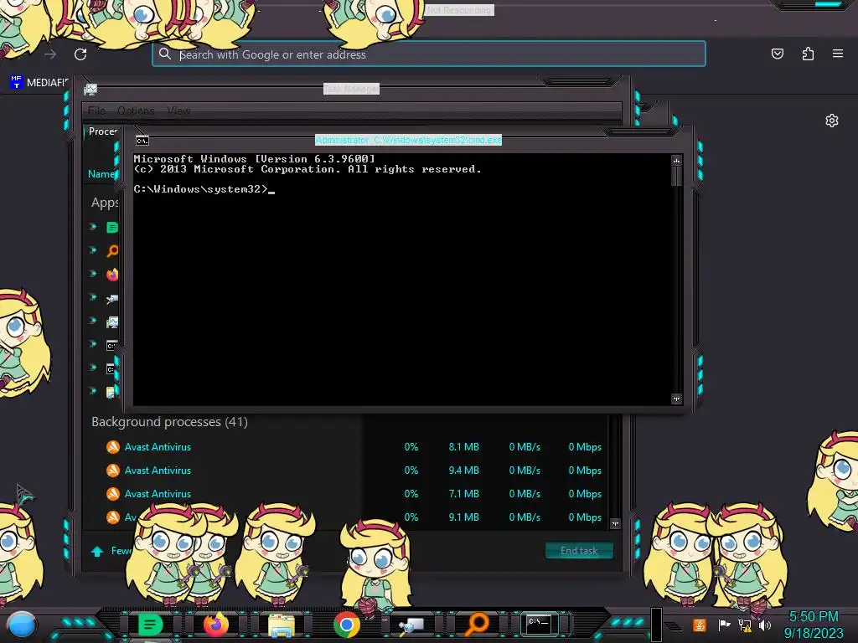Screen dimensions: 858x643
Task: Click the Background processes (41) heading
Action: [x=169, y=422]
